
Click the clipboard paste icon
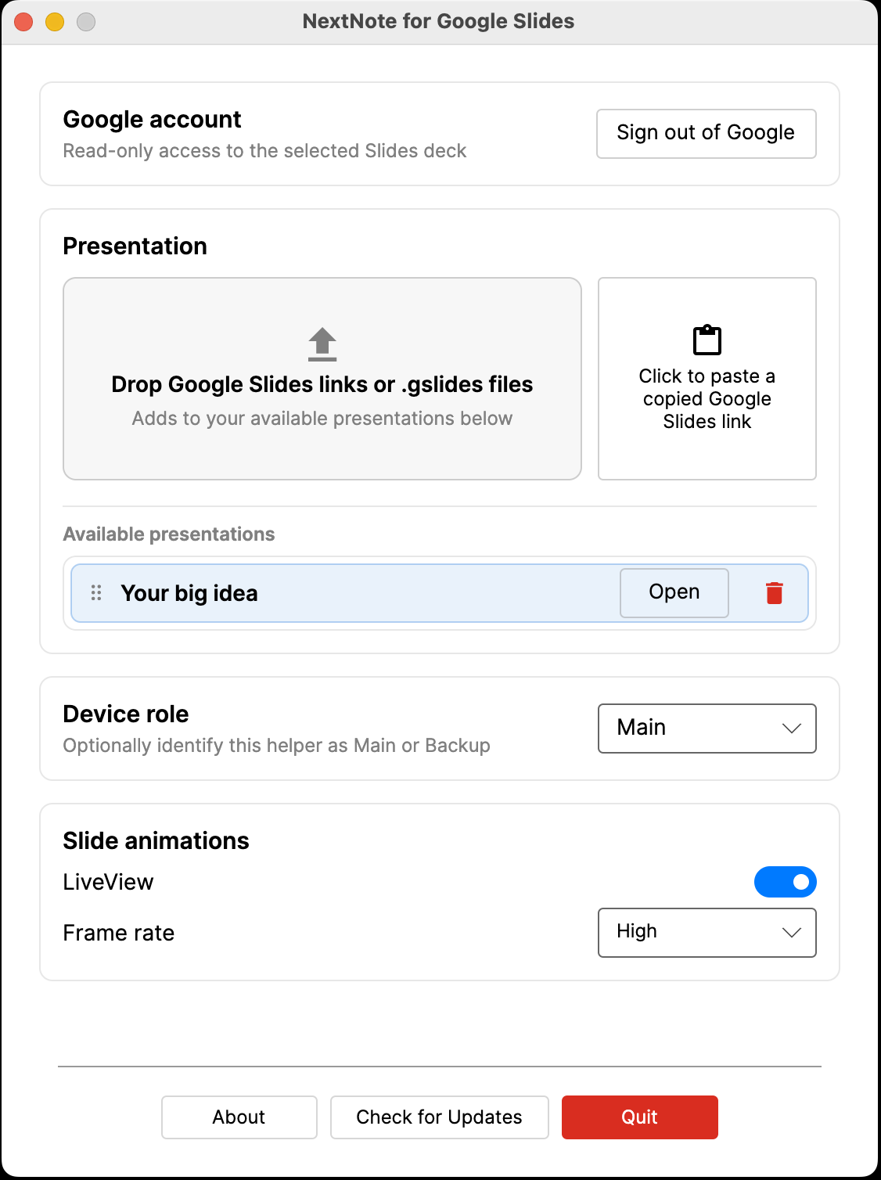(x=707, y=340)
